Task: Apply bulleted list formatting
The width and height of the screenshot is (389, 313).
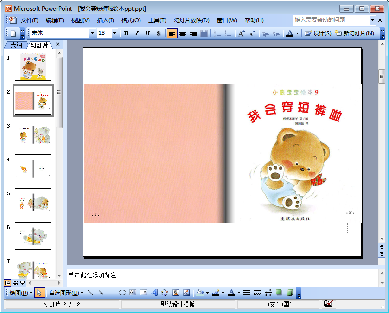Action: pyautogui.click(x=228, y=33)
